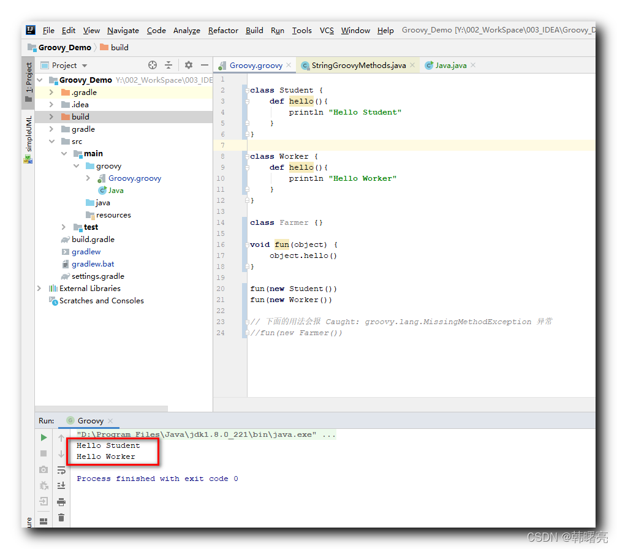Click the layout icon at bottom of Run sidebar
This screenshot has height=549, width=617.
tap(44, 521)
